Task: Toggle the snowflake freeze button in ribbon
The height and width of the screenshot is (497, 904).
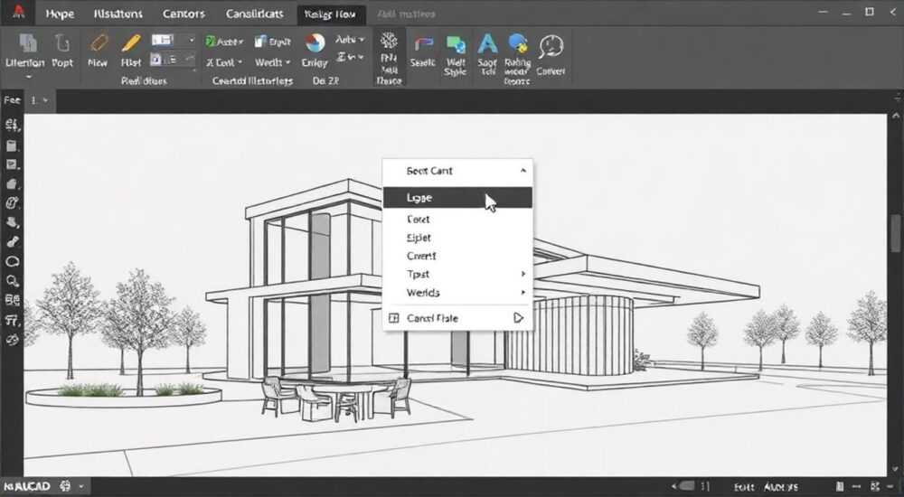Action: point(389,41)
